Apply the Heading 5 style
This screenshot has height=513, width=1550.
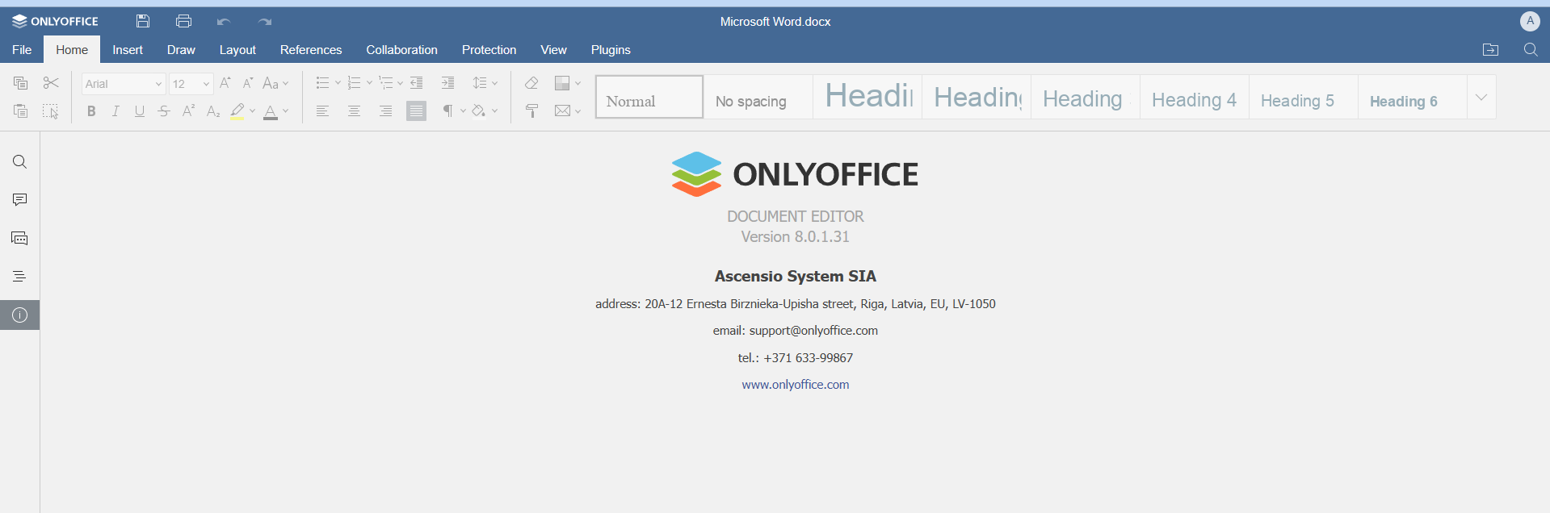1304,97
